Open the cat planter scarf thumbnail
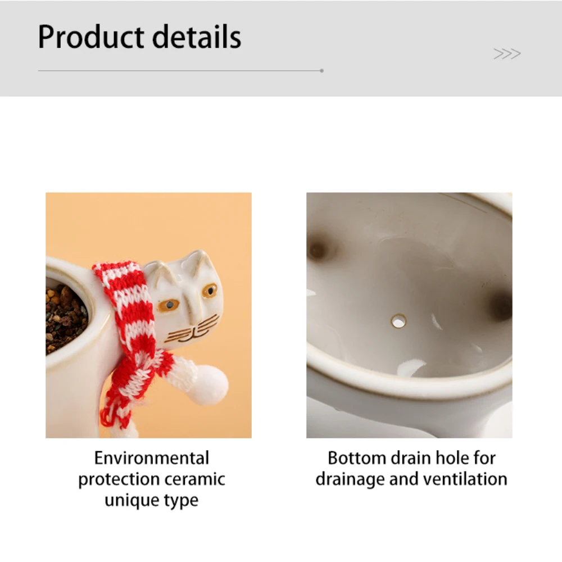 (148, 315)
